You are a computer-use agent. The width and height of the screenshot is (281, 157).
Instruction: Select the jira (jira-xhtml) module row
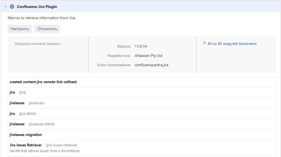coord(142,114)
